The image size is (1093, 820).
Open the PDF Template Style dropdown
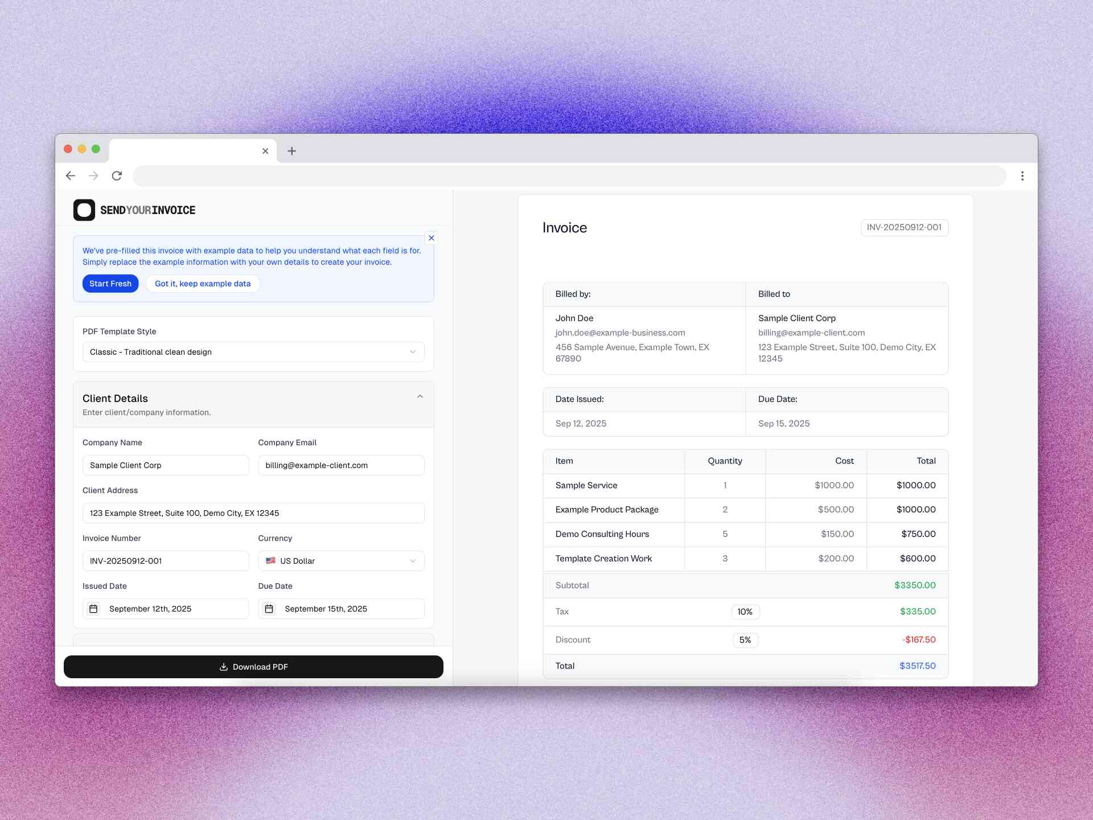253,351
